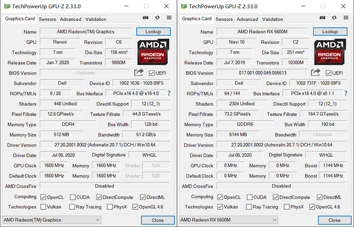Click the Jan 7, 2020 release date value
The image size is (354, 227).
[x=58, y=62]
